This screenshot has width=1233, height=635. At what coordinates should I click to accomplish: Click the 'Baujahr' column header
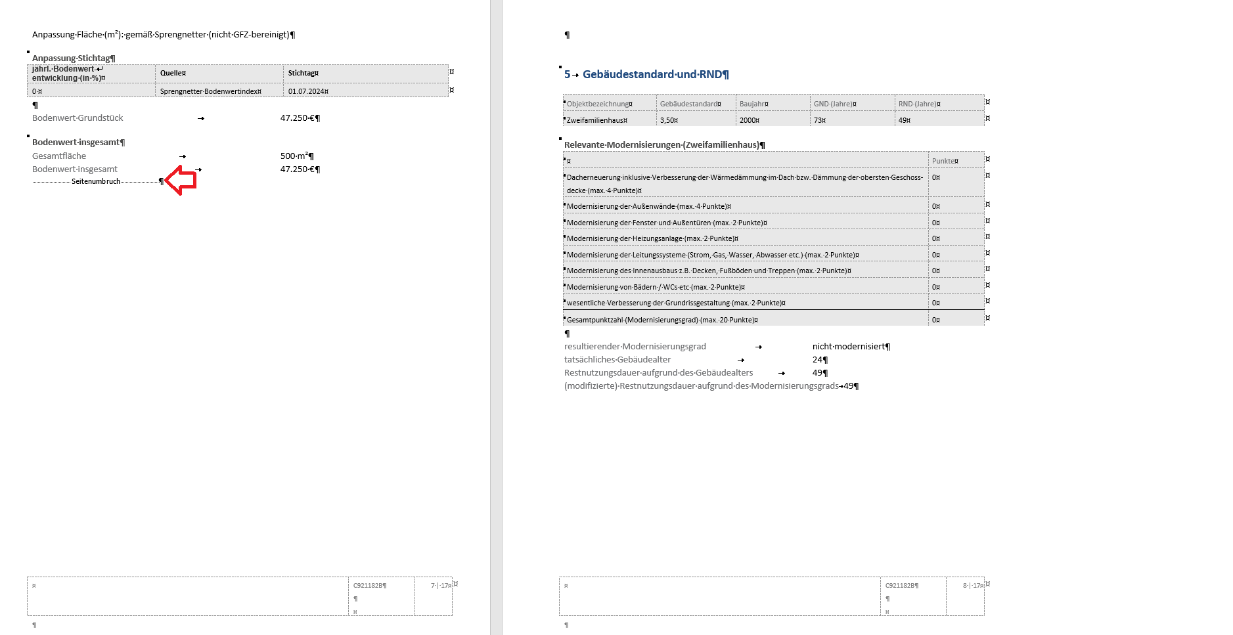[753, 104]
